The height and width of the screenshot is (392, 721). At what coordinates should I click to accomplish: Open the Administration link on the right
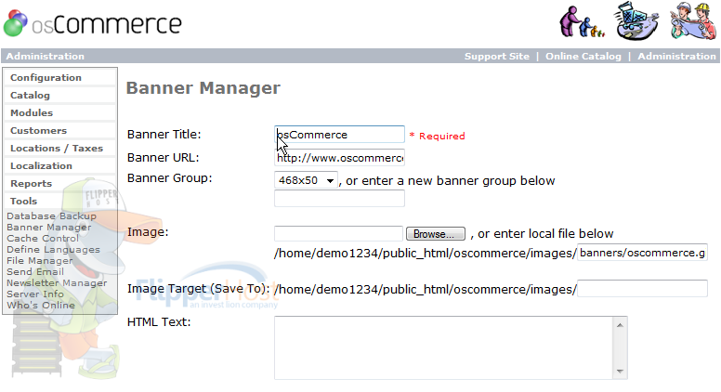point(676,56)
